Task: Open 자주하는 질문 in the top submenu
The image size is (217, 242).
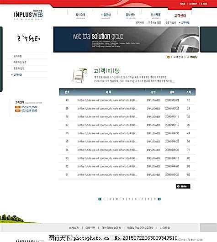Action: click(x=154, y=22)
